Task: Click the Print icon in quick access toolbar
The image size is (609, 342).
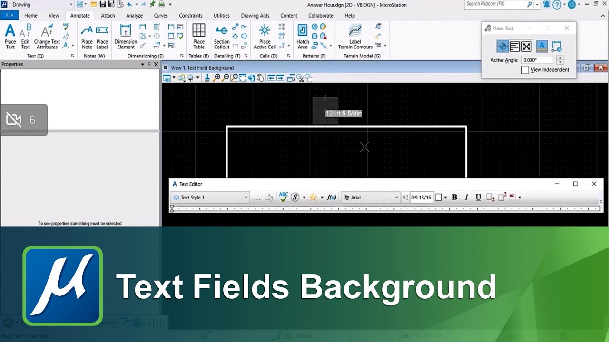Action: click(x=161, y=4)
